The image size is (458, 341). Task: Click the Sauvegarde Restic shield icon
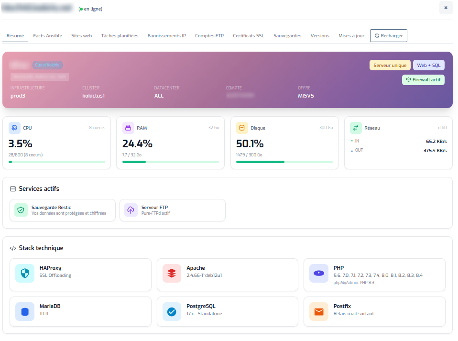tap(20, 210)
